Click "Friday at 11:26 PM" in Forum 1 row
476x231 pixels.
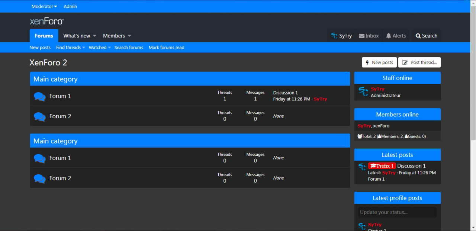click(x=292, y=99)
